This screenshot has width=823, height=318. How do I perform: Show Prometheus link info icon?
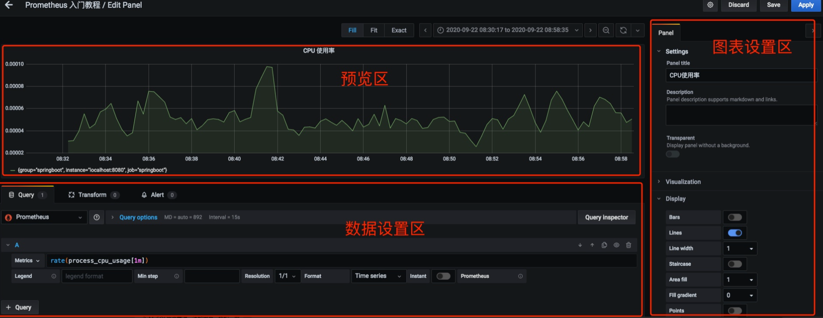521,276
